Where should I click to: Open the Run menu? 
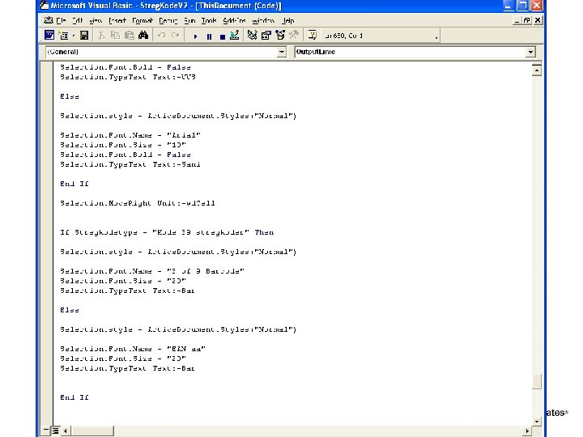coord(189,21)
